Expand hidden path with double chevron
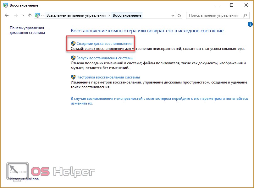The width and height of the screenshot is (254, 188). [x=43, y=15]
